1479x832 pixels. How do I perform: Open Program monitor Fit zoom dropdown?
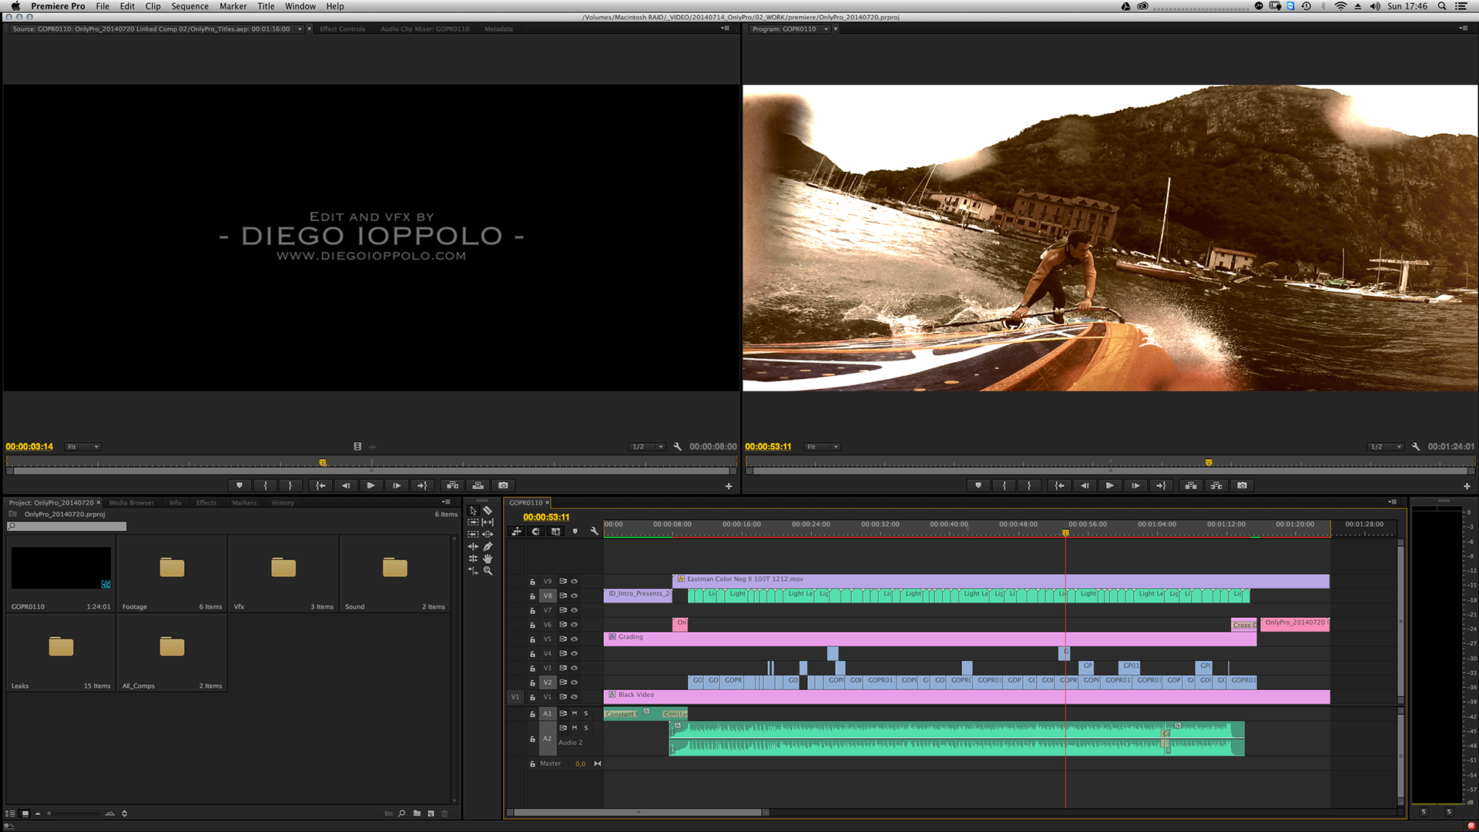coord(823,447)
